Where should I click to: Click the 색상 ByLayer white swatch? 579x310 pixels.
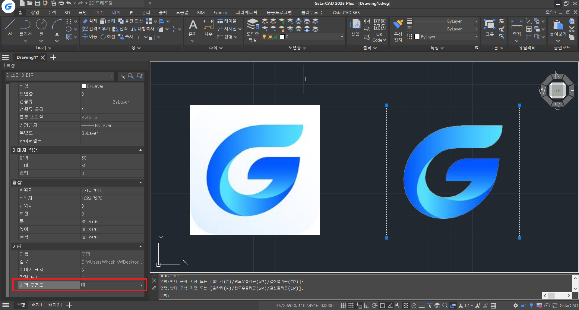pos(84,86)
